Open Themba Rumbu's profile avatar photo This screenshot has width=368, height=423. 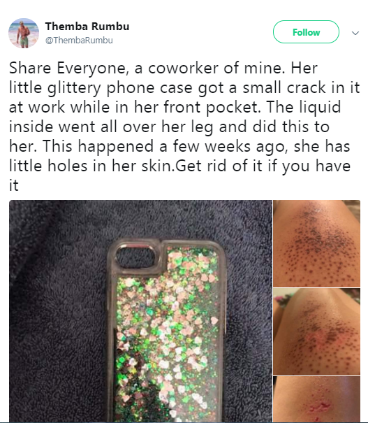[24, 33]
